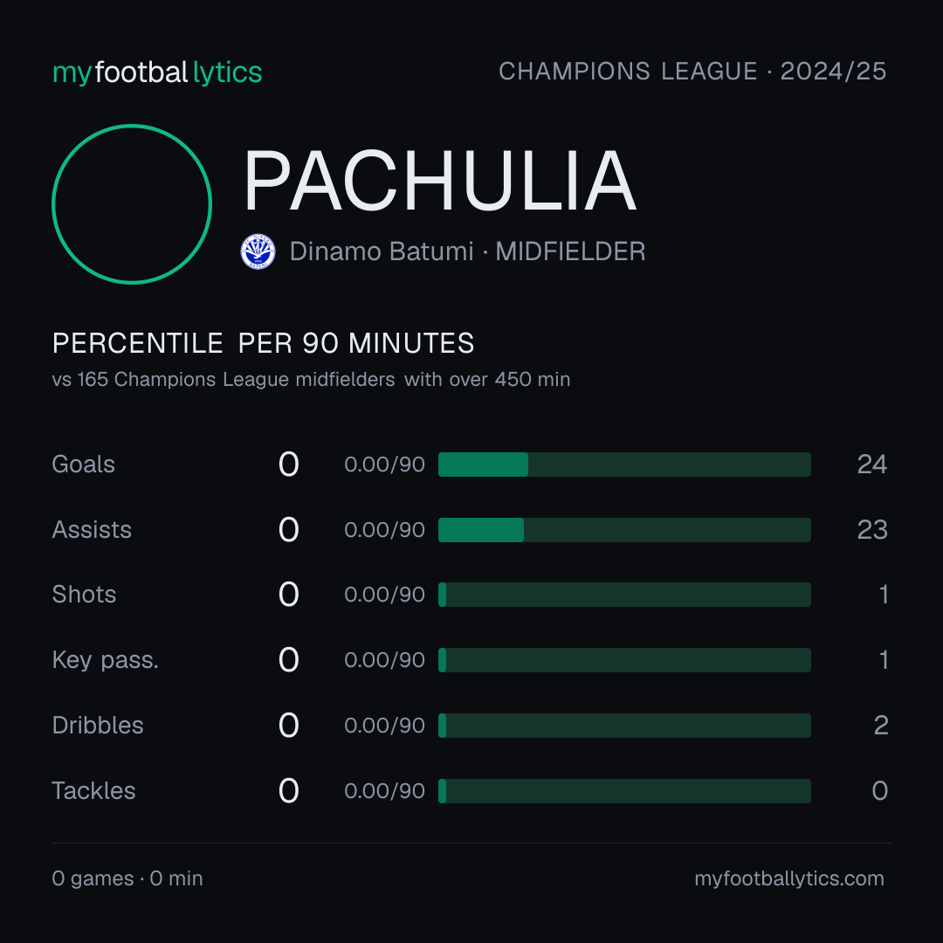The image size is (943, 943).
Task: Click the Key pass. percentile bar
Action: point(624,660)
